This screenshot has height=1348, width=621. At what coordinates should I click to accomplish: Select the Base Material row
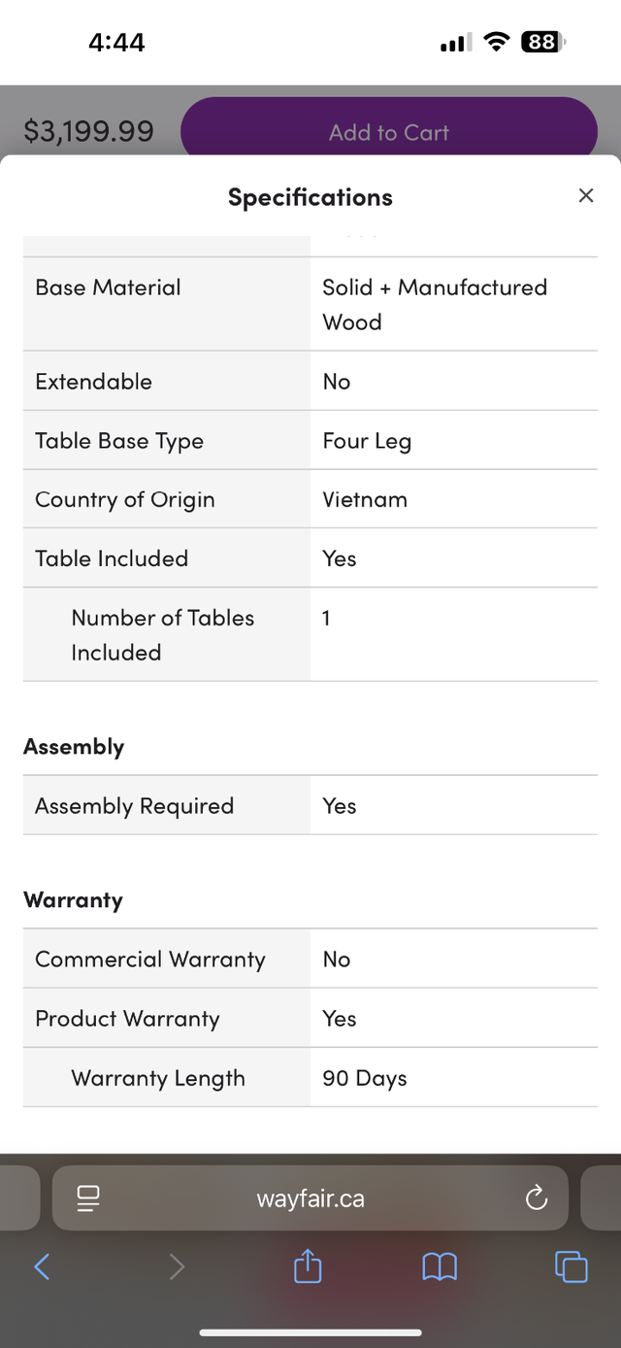(310, 304)
